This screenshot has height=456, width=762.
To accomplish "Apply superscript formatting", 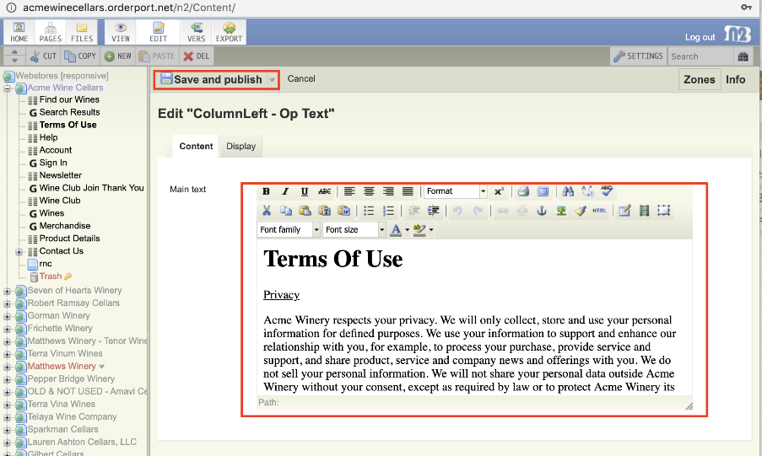I will (499, 191).
